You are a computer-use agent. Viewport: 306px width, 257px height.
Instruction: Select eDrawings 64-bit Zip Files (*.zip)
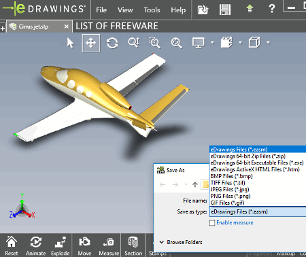click(258, 156)
